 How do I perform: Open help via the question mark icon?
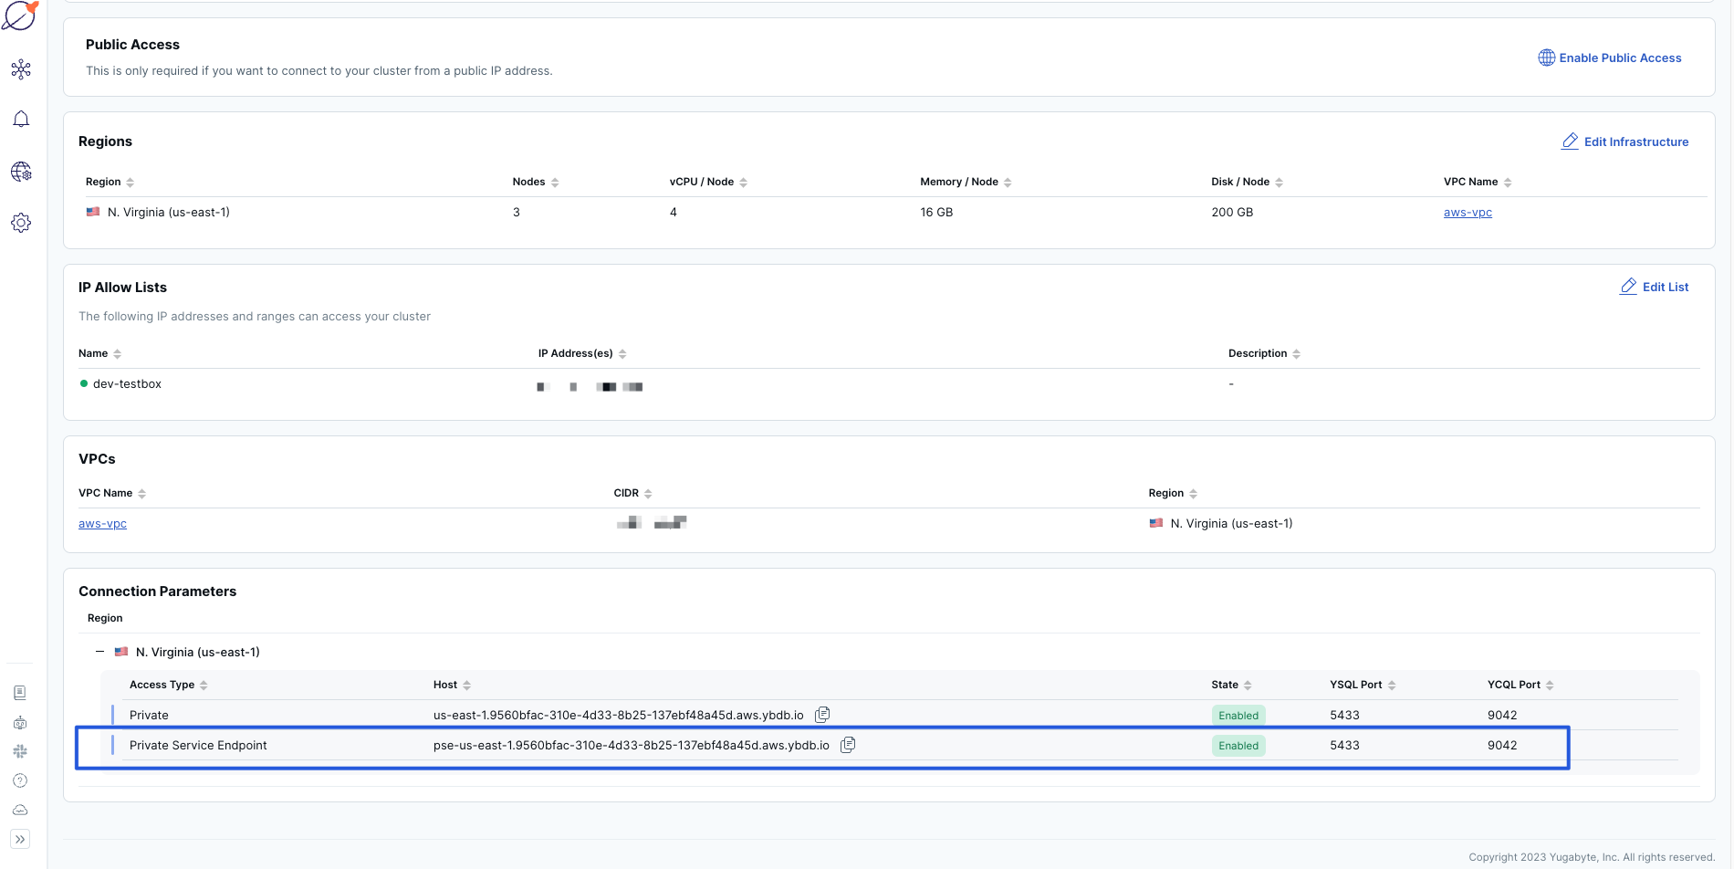coord(19,780)
